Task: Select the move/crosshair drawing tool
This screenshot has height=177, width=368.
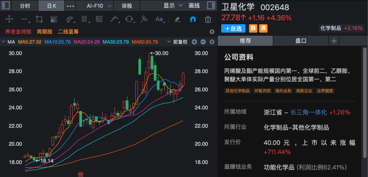Action: click(x=9, y=19)
